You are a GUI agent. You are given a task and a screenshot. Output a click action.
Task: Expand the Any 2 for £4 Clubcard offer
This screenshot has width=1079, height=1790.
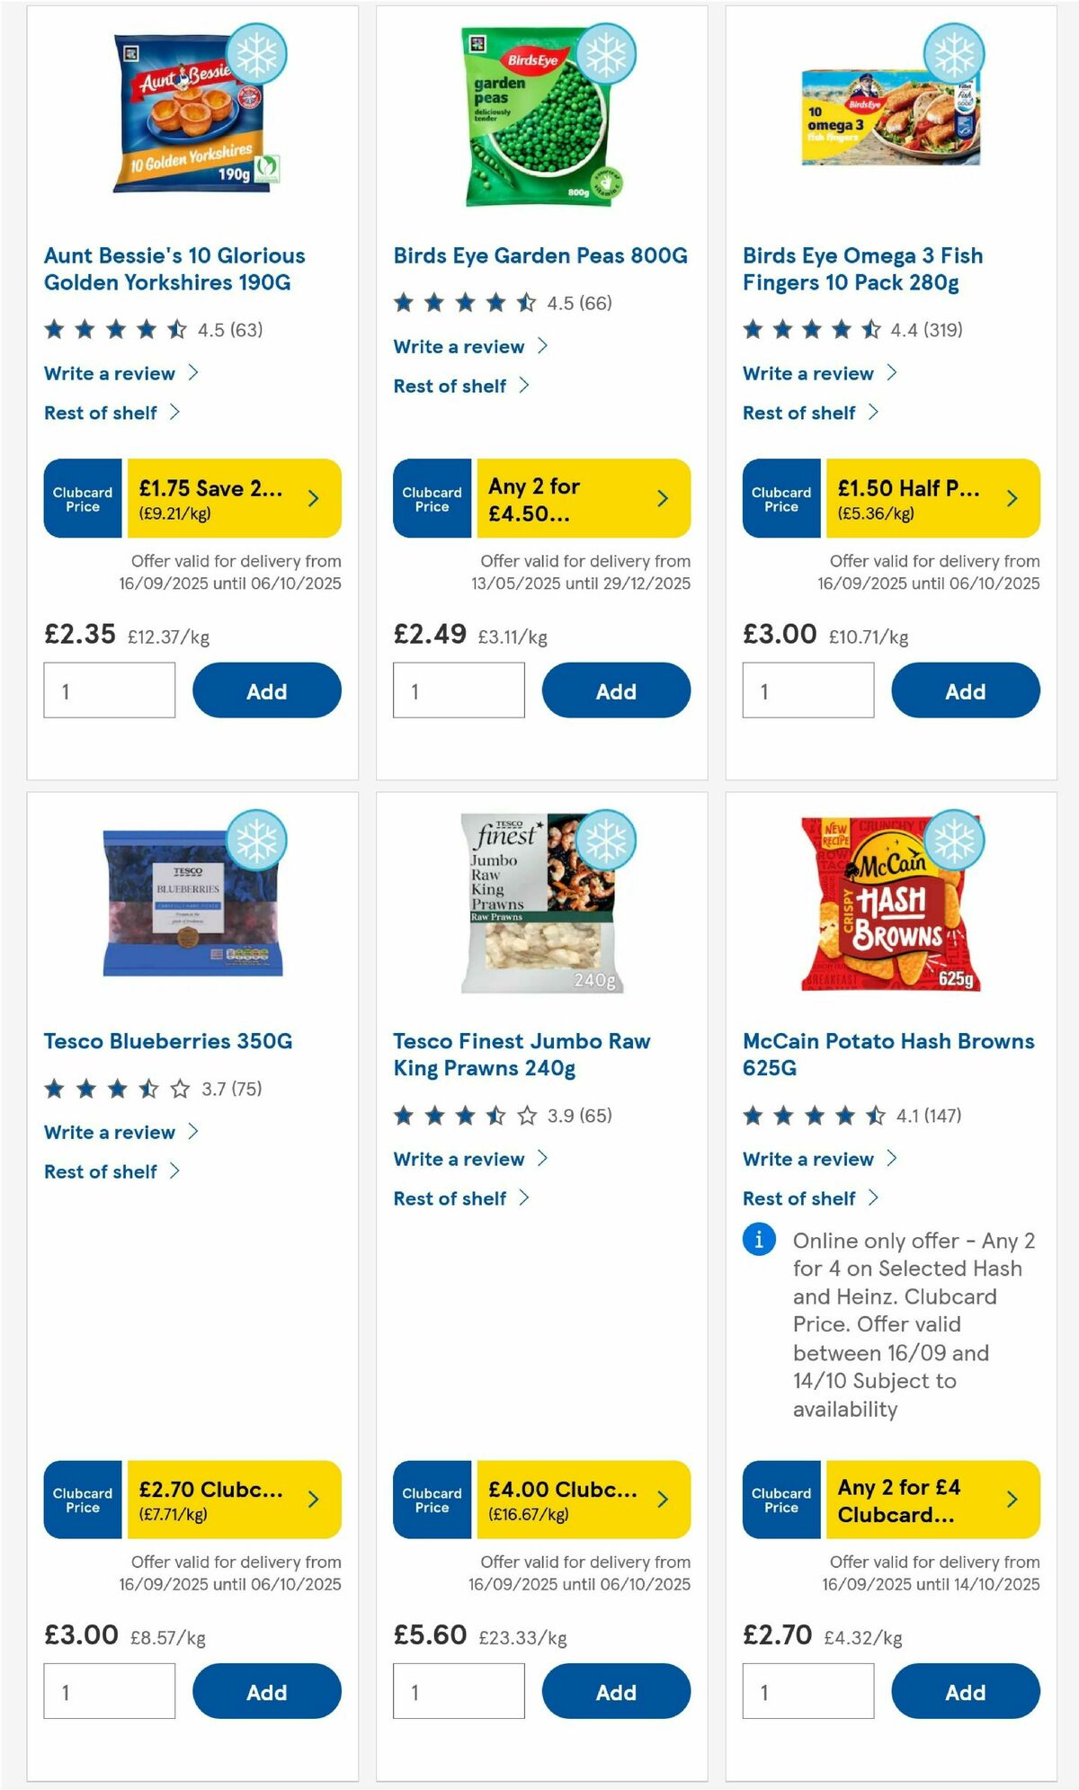pyautogui.click(x=1012, y=1500)
